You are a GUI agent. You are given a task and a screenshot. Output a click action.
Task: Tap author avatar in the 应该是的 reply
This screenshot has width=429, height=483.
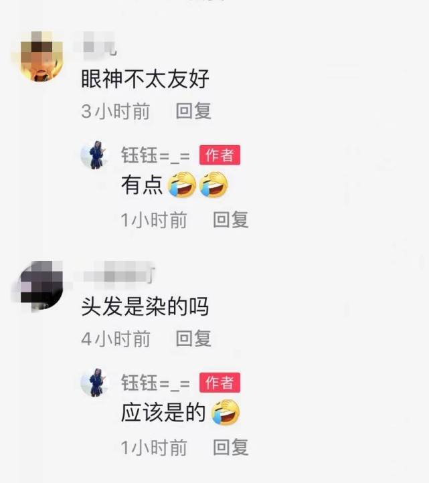coord(96,383)
